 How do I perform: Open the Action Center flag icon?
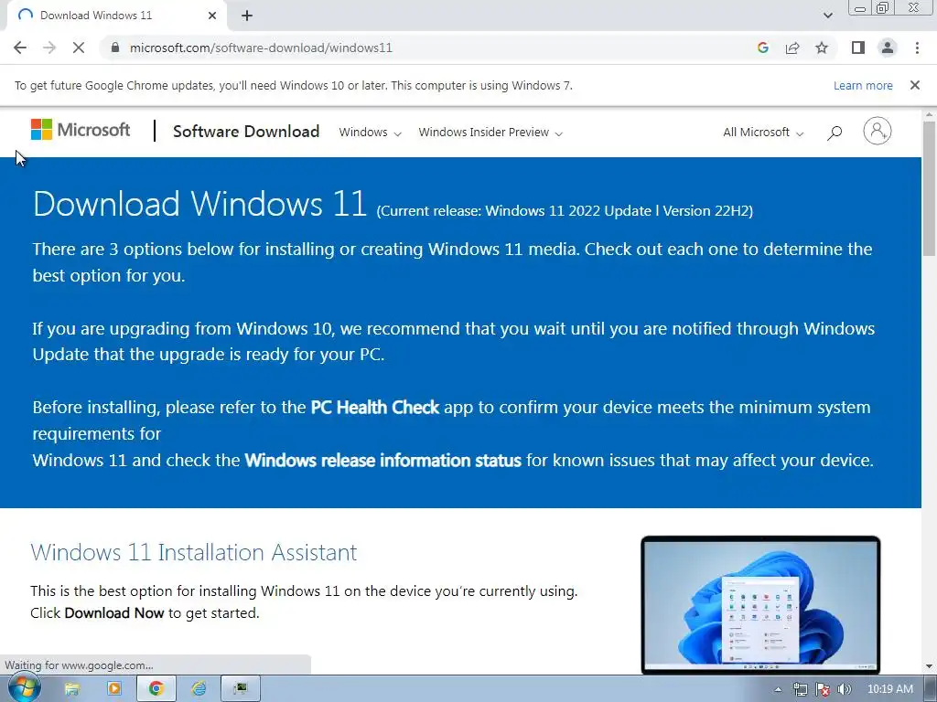[x=823, y=689]
